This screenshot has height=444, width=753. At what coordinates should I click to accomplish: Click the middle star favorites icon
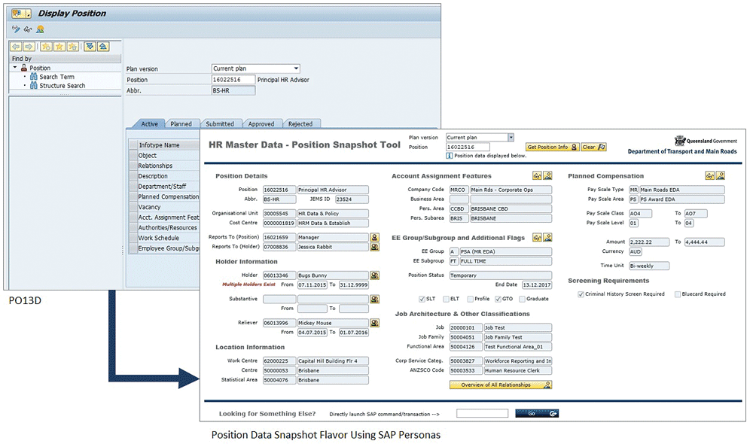(x=59, y=47)
